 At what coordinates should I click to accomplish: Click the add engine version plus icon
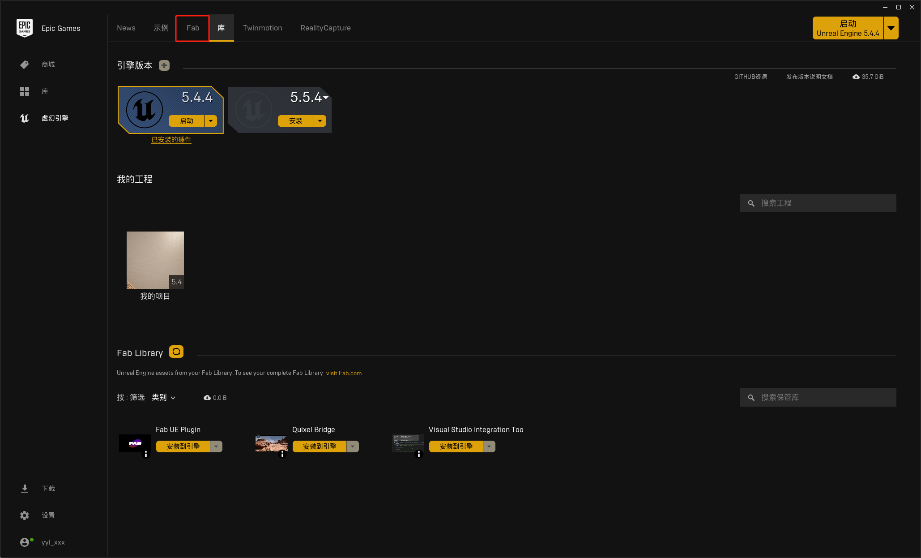[x=164, y=65]
